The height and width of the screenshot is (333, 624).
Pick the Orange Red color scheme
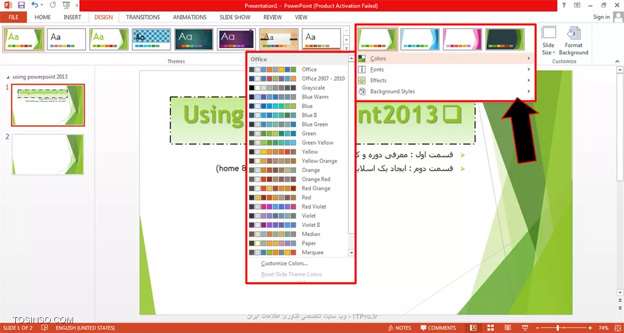pos(297,179)
